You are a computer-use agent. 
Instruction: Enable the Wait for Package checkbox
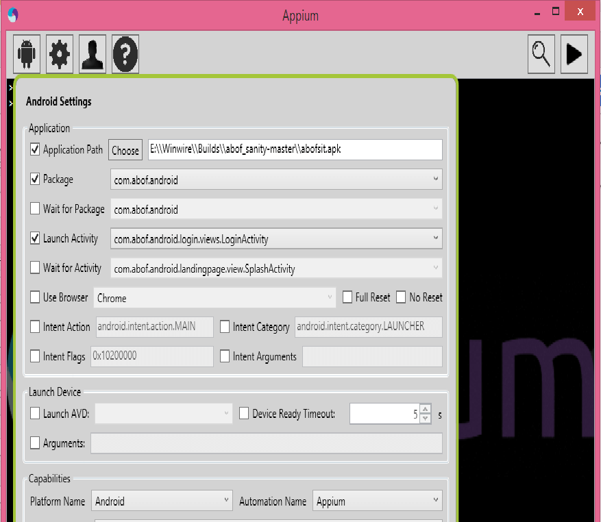click(35, 208)
